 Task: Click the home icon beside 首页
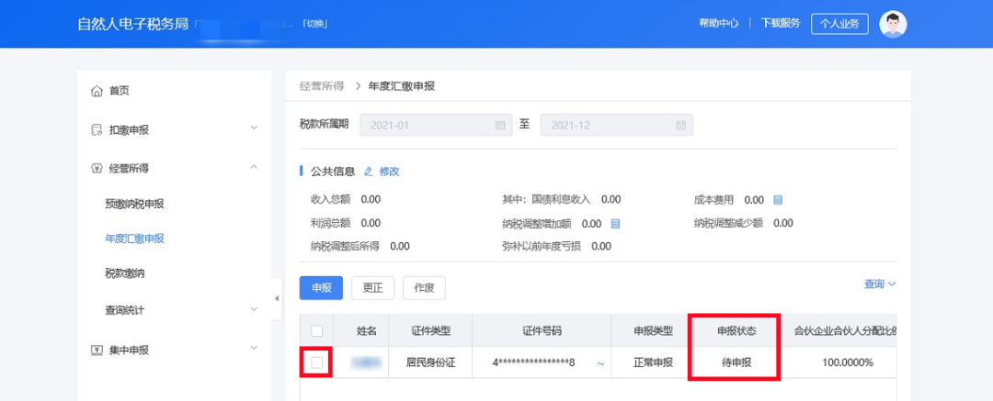coord(97,91)
